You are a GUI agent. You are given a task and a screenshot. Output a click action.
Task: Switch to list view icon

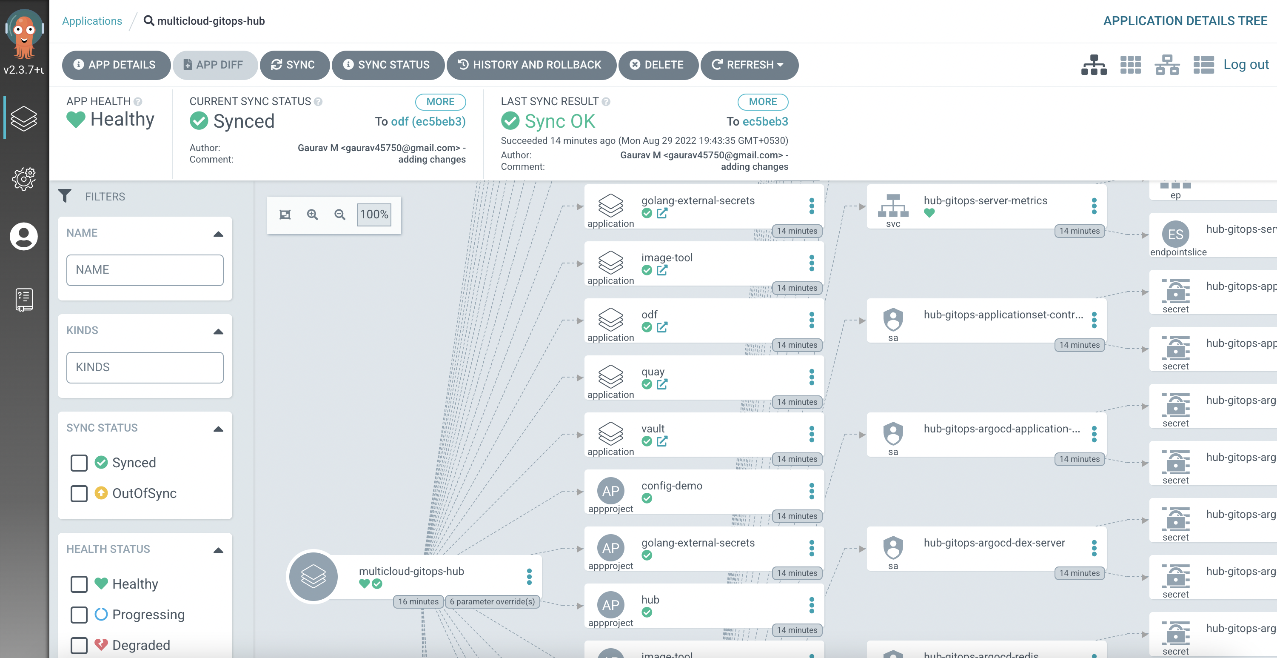tap(1203, 65)
